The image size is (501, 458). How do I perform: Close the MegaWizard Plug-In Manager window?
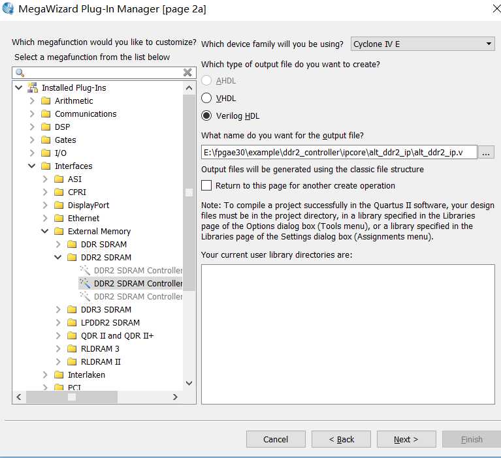pyautogui.click(x=496, y=8)
